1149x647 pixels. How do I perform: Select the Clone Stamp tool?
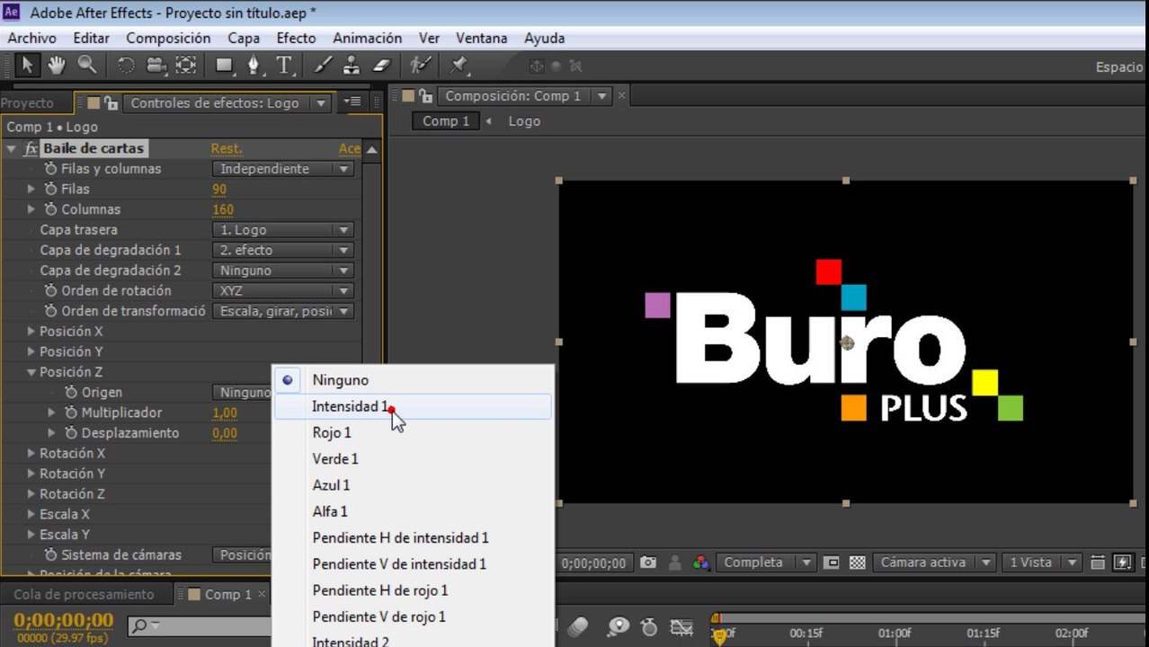pyautogui.click(x=352, y=65)
